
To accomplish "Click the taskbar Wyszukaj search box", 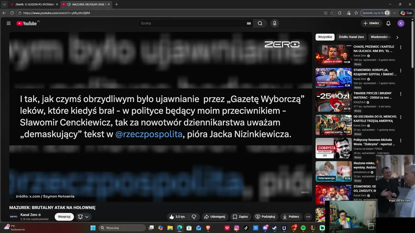I will pyautogui.click(x=122, y=228).
